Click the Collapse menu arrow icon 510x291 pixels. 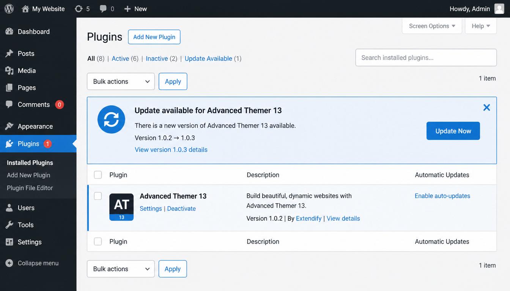click(9, 263)
